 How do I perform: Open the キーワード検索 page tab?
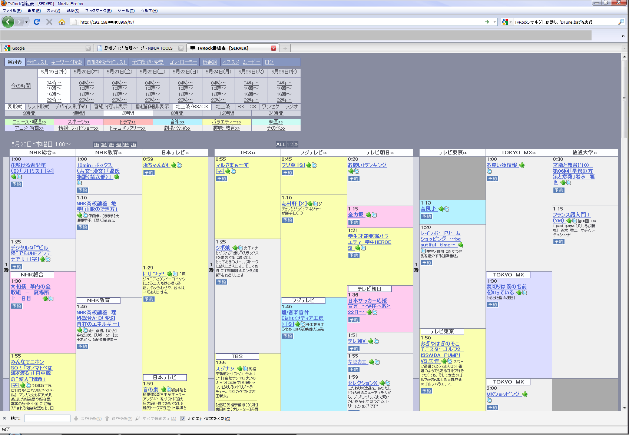coord(67,62)
